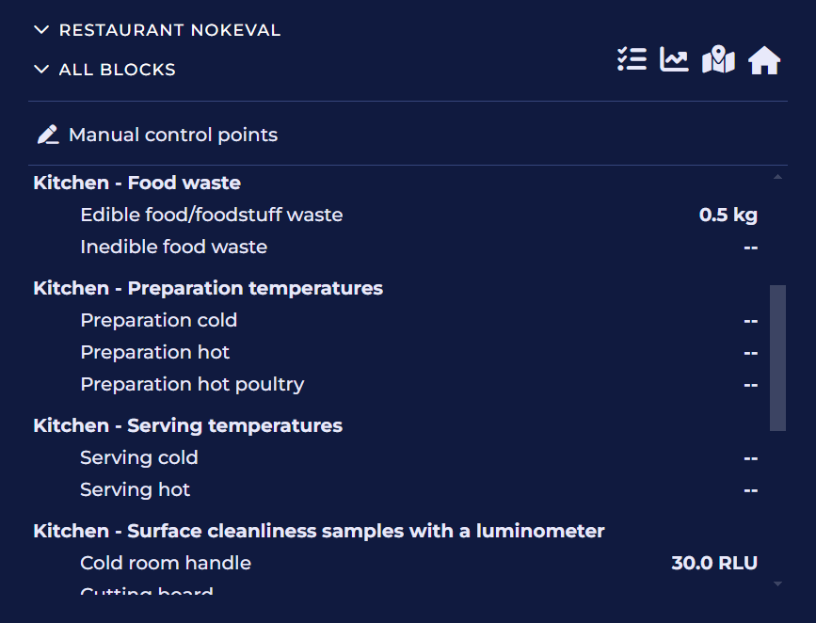Viewport: 816px width, 623px height.
Task: Go to home via house icon
Action: (x=764, y=60)
